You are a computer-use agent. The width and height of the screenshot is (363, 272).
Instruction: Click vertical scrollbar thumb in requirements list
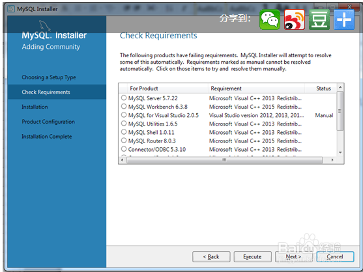pyautogui.click(x=340, y=111)
